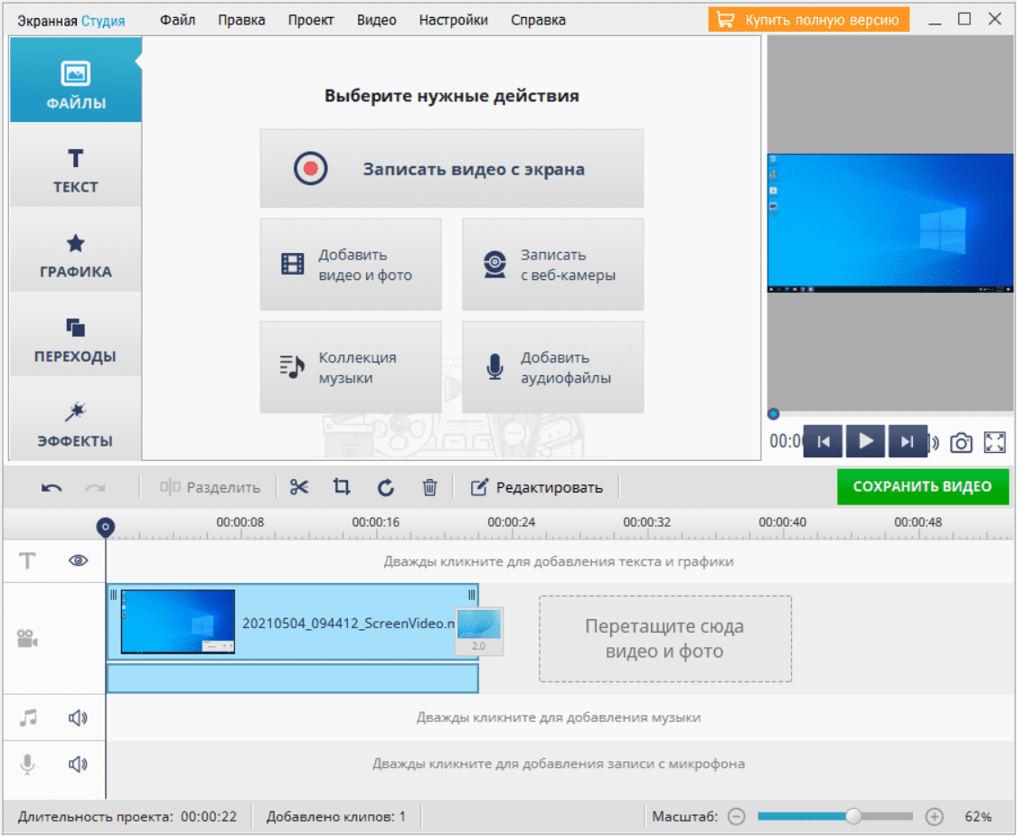Click Записать видео с экрана
The height and width of the screenshot is (836, 1017).
(452, 169)
